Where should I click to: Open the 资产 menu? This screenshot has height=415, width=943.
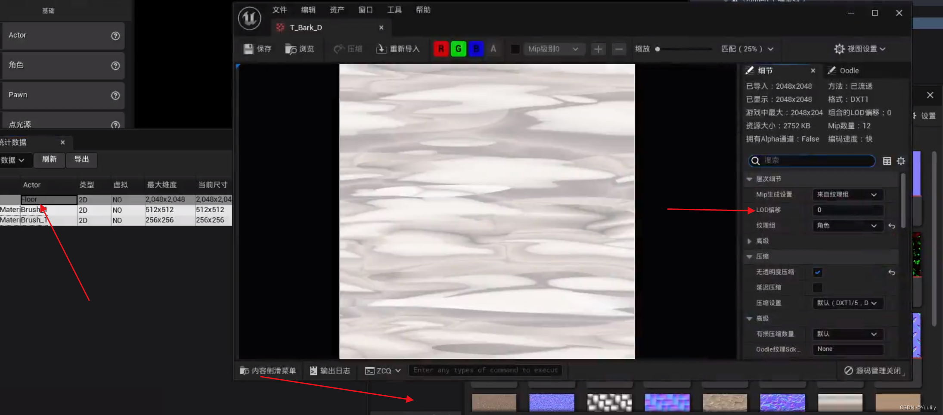(x=337, y=10)
